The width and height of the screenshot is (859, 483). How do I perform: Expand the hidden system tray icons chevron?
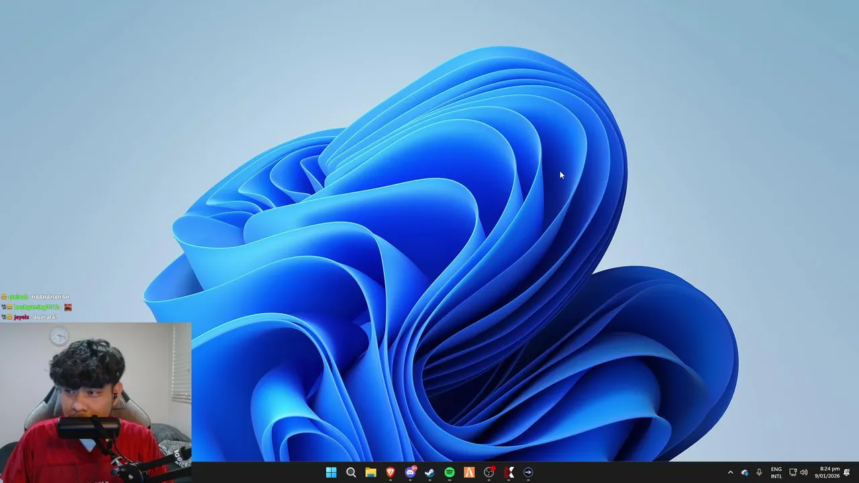[x=730, y=472]
